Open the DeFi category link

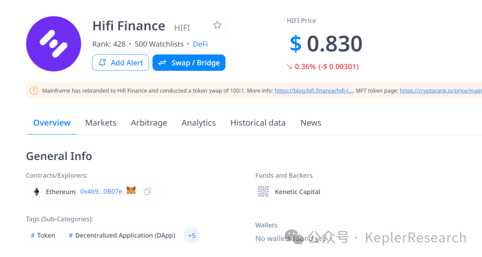tap(200, 44)
